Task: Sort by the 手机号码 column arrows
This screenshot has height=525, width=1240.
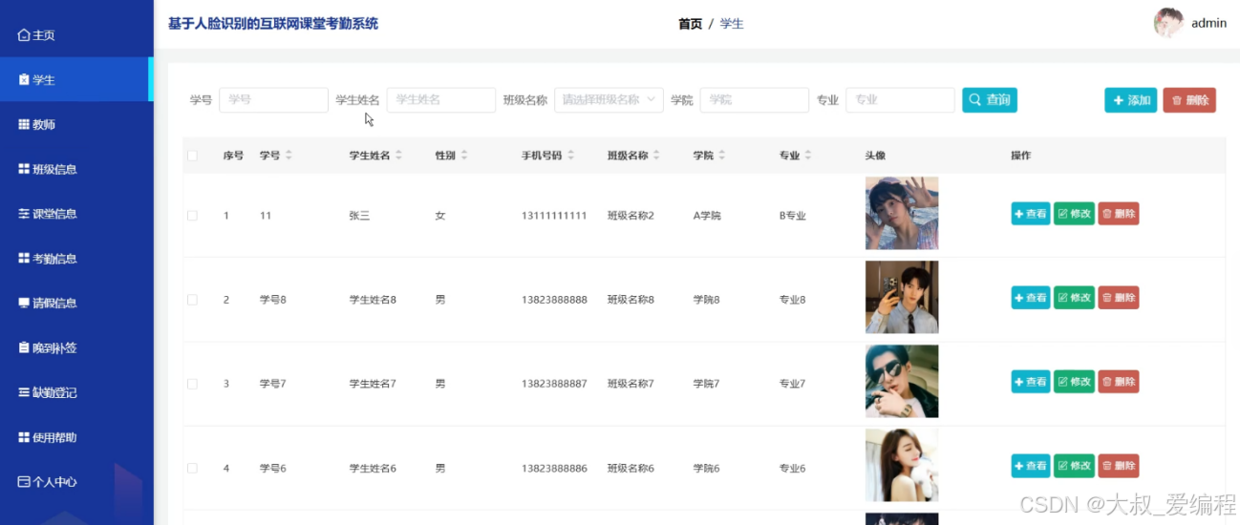Action: click(x=570, y=156)
